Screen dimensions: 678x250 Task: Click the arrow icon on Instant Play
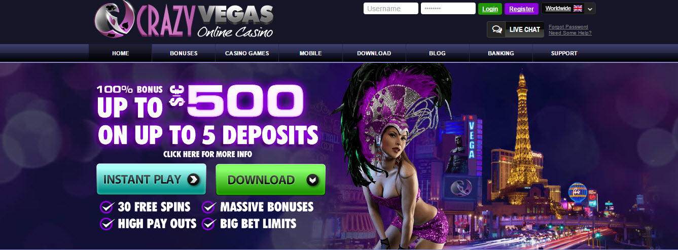point(193,180)
